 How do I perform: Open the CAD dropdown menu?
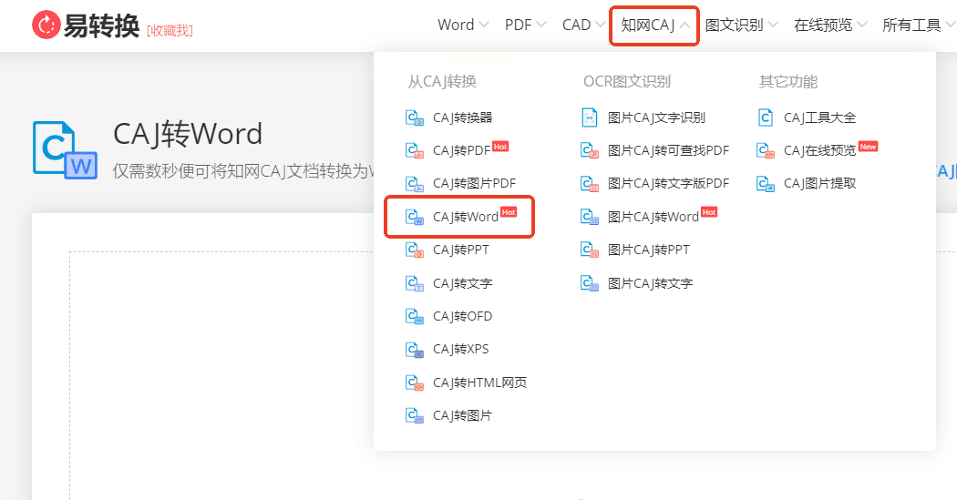tap(583, 25)
